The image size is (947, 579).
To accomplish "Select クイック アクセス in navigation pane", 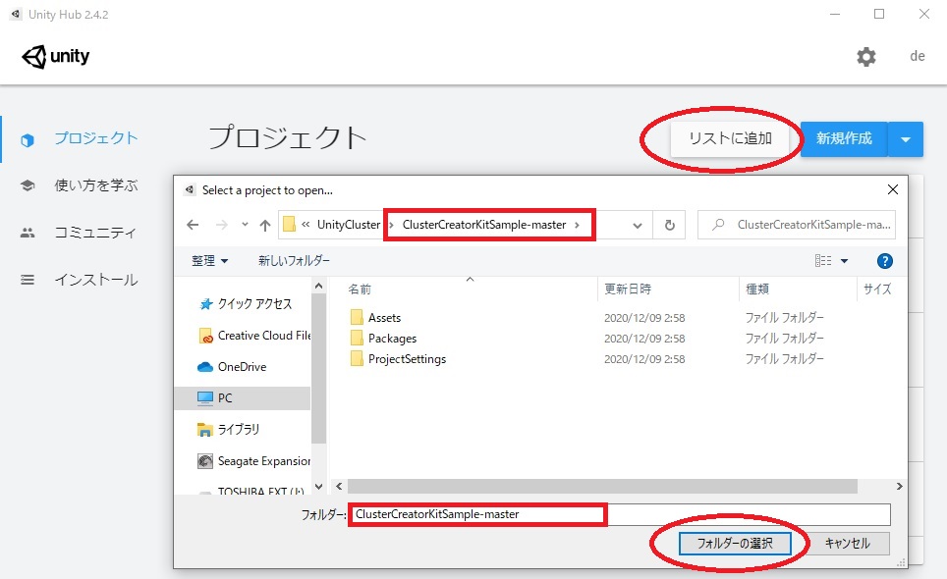I will point(254,304).
